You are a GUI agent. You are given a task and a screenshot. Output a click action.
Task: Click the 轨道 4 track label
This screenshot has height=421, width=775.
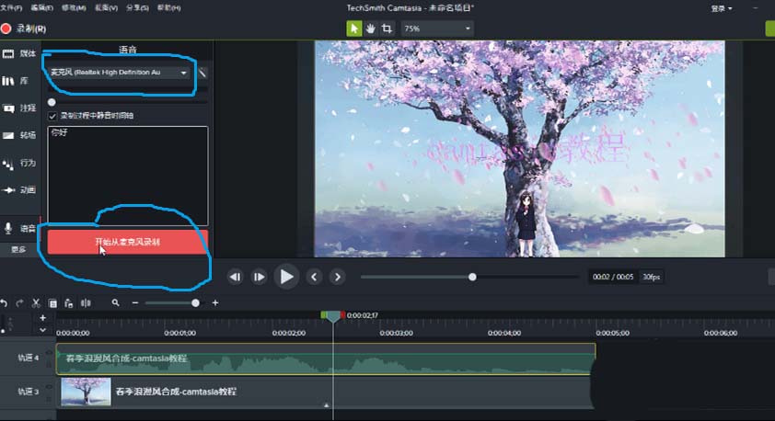(28, 358)
